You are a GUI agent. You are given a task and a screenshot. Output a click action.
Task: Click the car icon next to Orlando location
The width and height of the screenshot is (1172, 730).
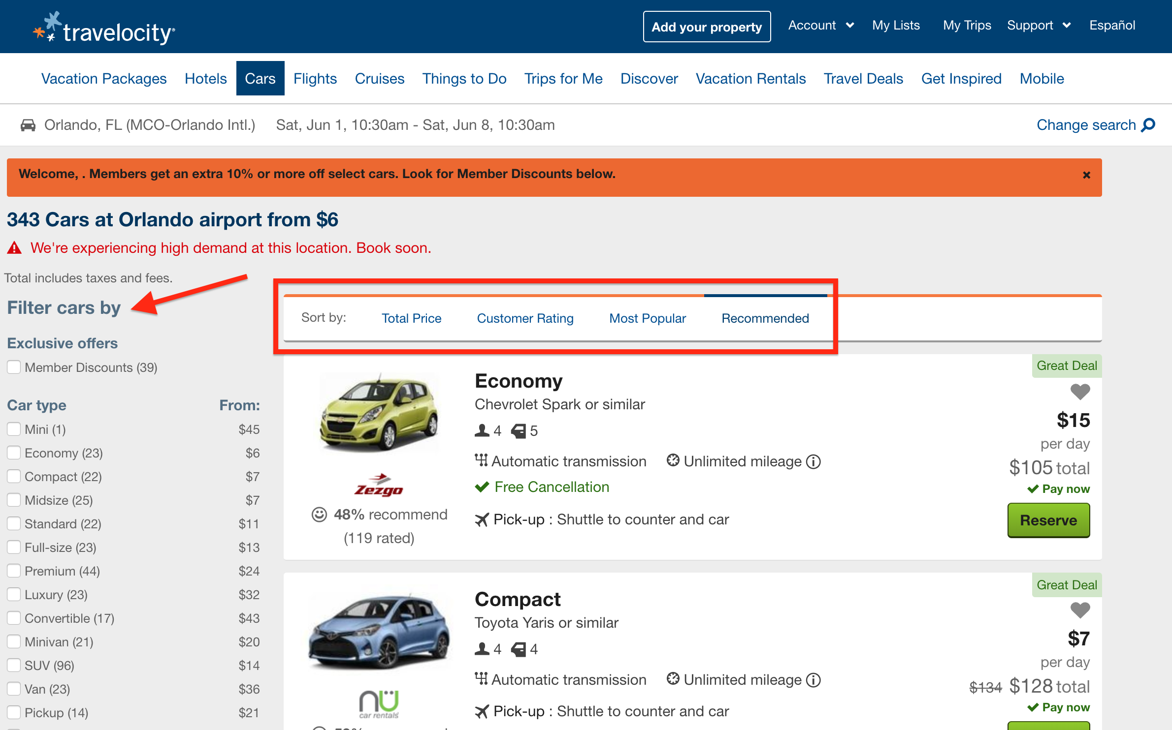tap(28, 125)
